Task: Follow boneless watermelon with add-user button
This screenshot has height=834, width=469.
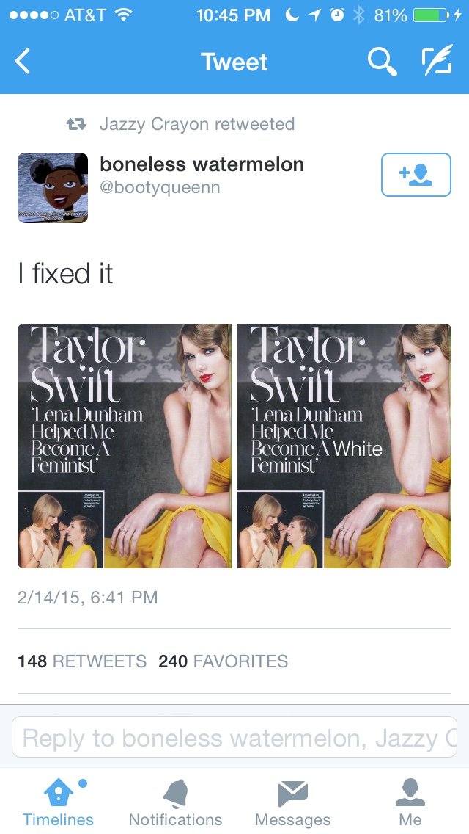Action: pos(416,175)
